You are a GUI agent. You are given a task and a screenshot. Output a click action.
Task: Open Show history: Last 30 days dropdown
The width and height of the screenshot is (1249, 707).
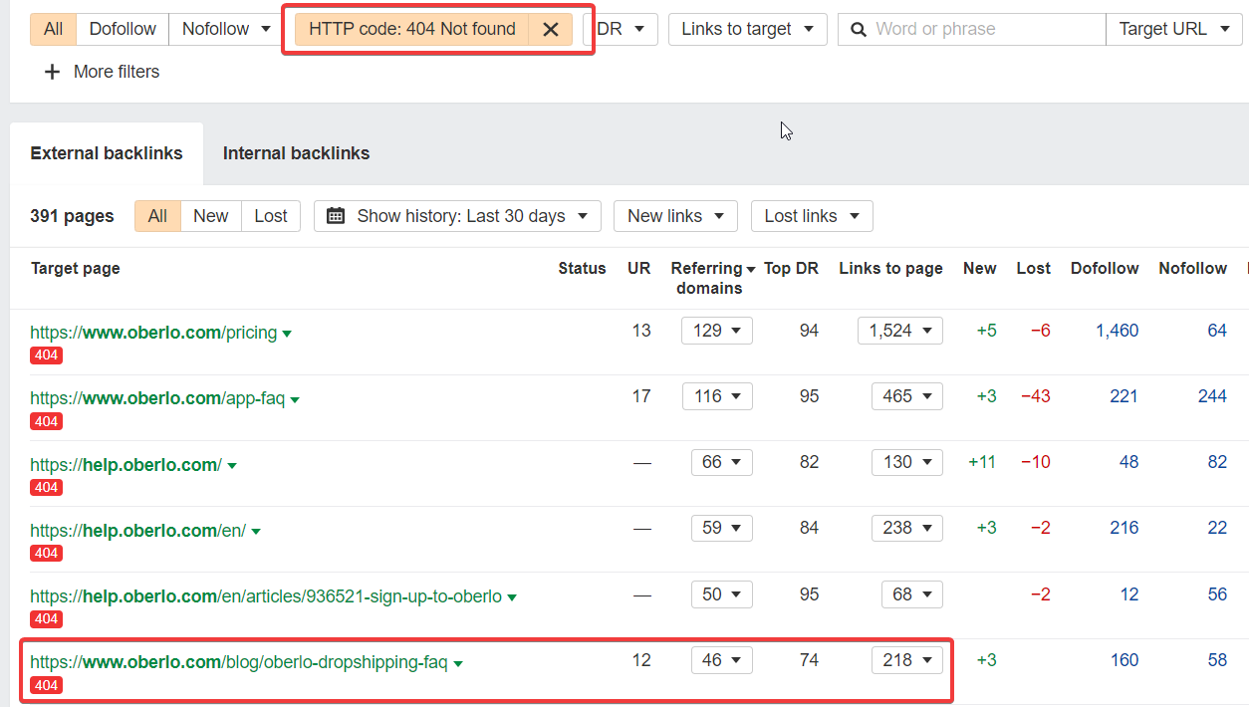click(x=457, y=216)
